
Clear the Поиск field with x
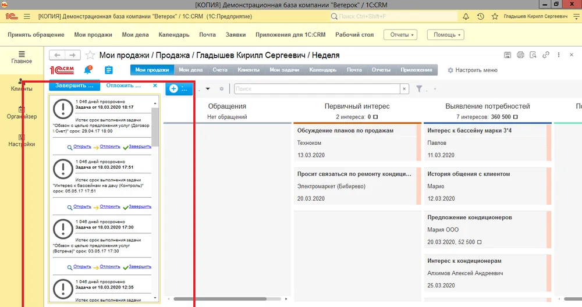click(x=404, y=88)
